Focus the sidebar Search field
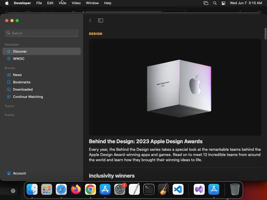The height and width of the screenshot is (200, 267). [42, 33]
